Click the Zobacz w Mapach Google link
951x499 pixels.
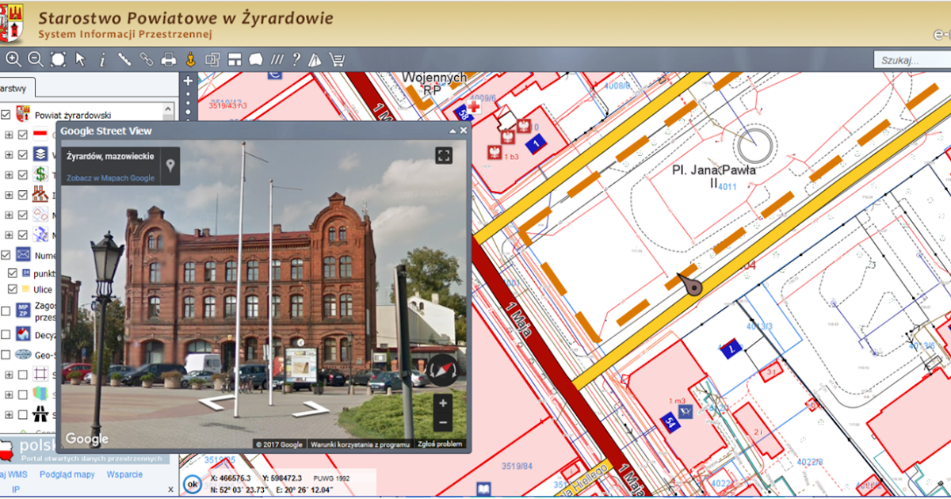click(111, 178)
